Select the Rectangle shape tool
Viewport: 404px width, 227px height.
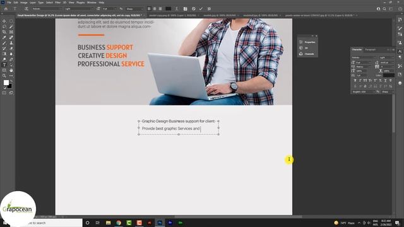(x=4, y=70)
